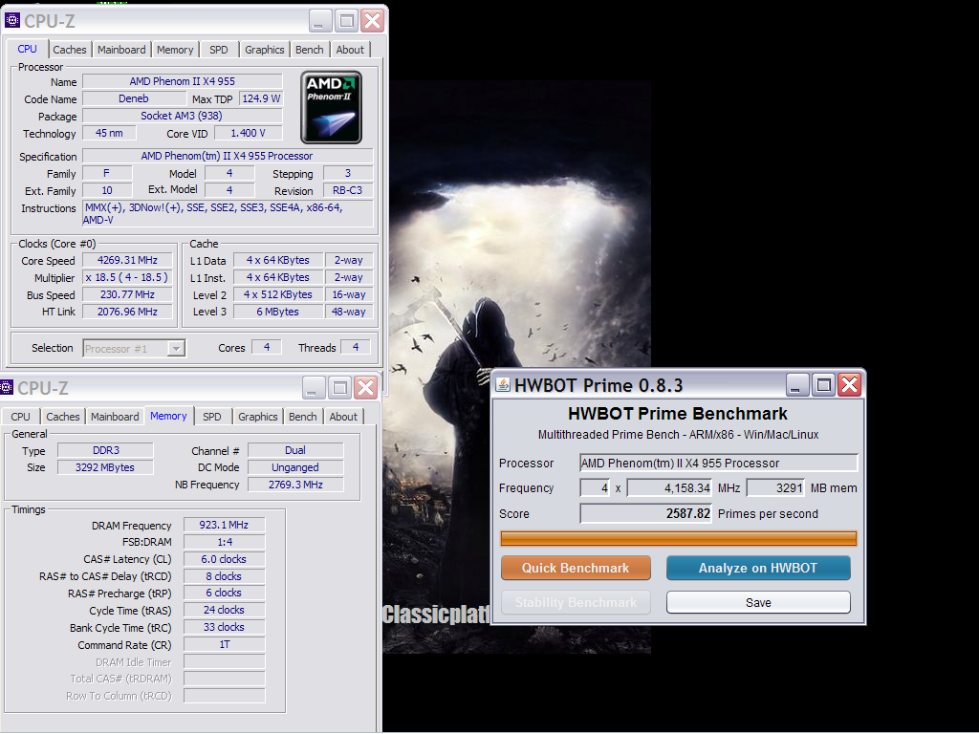The width and height of the screenshot is (979, 734).
Task: Click the '4 x 512 KBytes' Level 2 value
Action: tap(278, 294)
